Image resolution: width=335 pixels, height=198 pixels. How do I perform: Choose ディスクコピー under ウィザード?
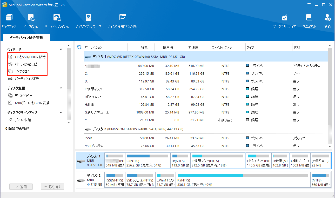click(x=21, y=71)
